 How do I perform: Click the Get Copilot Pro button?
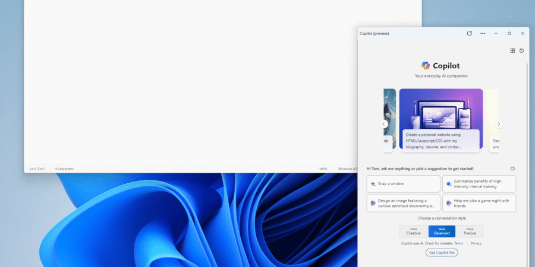tap(442, 253)
